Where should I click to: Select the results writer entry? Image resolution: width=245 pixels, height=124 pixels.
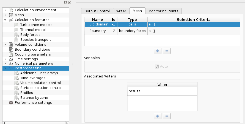pyautogui.click(x=162, y=91)
